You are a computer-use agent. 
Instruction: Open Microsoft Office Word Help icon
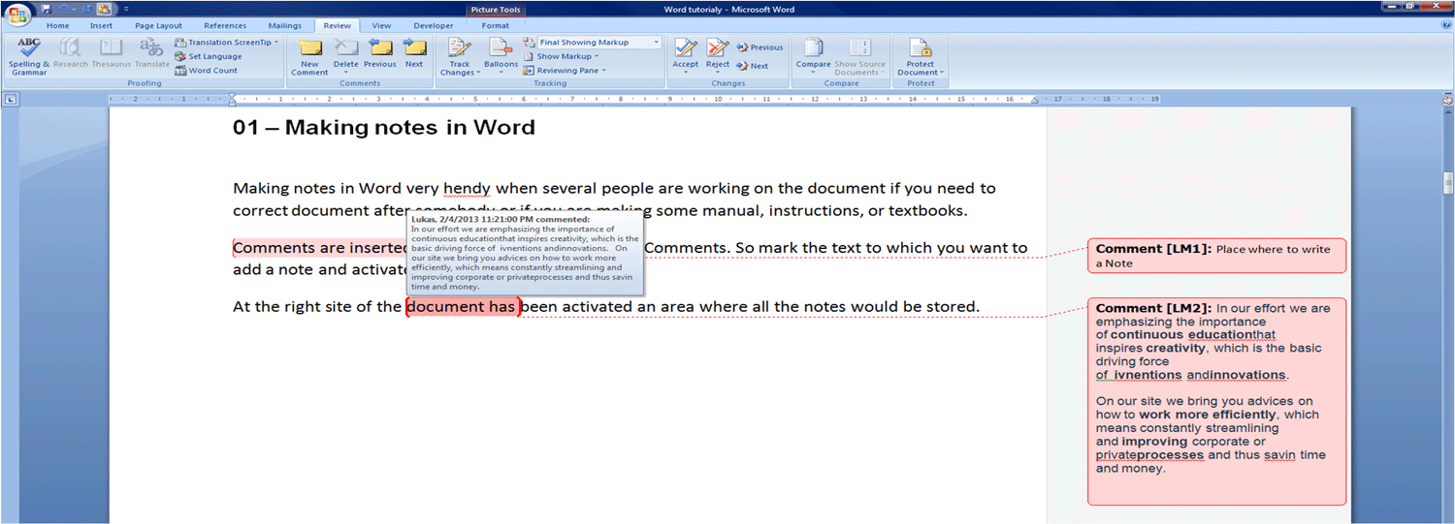[1446, 25]
